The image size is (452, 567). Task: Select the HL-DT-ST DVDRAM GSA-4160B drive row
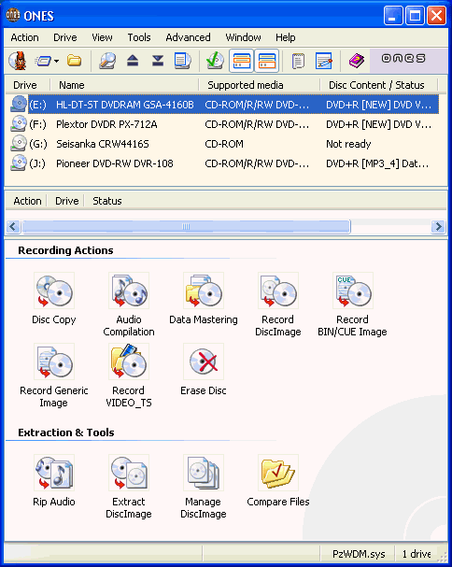[x=222, y=105]
